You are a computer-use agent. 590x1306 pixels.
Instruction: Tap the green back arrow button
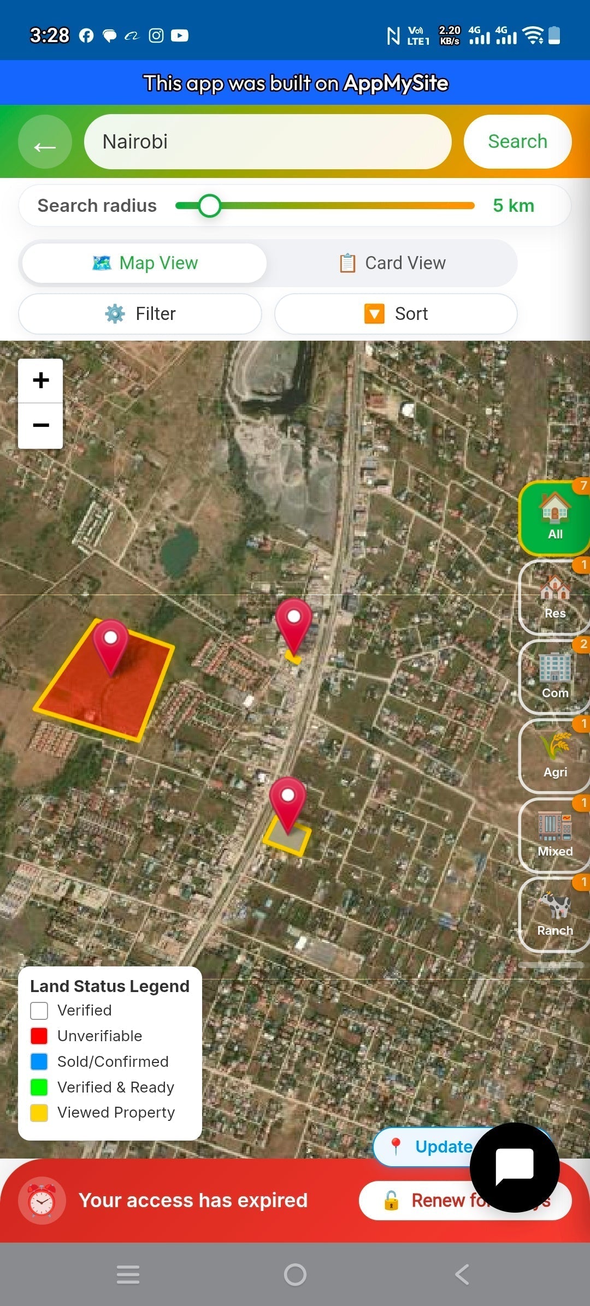point(45,141)
